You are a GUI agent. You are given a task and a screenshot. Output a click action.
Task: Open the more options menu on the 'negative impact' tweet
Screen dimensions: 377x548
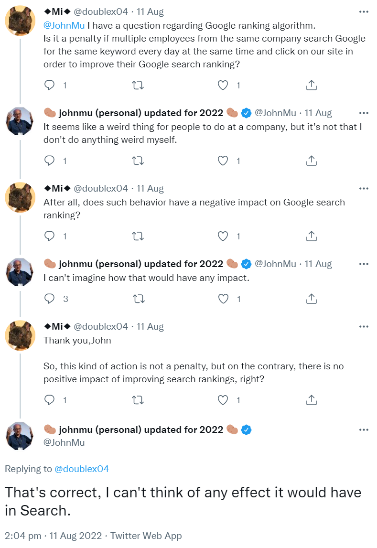364,188
